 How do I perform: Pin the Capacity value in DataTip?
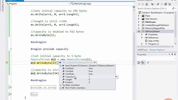(x=116, y=77)
